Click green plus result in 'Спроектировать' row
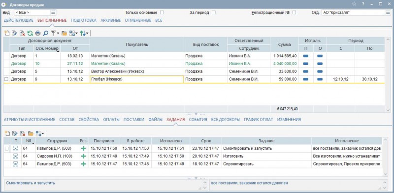Viewport: 394px width, 193px height. pos(83,164)
